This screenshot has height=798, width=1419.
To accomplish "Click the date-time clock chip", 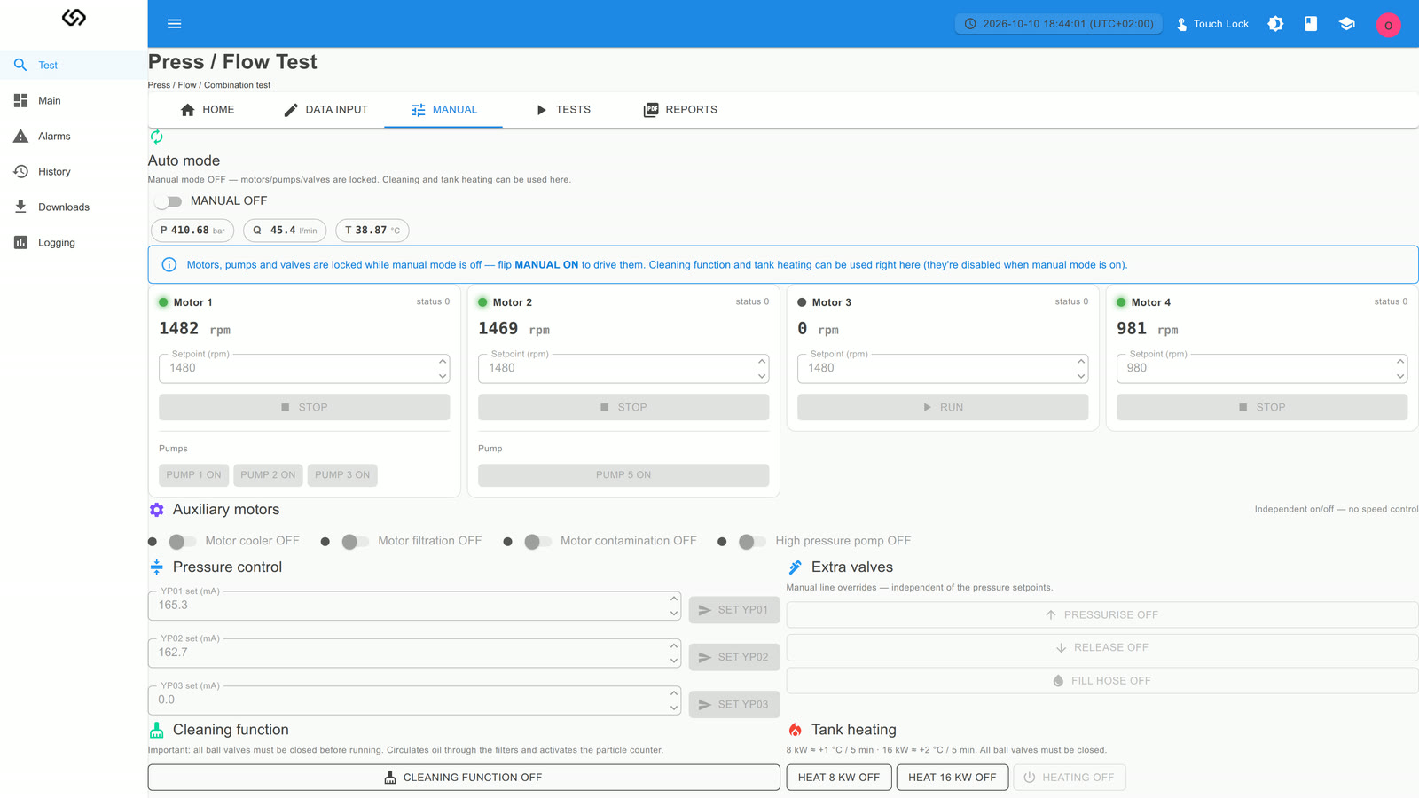I will click(1059, 24).
